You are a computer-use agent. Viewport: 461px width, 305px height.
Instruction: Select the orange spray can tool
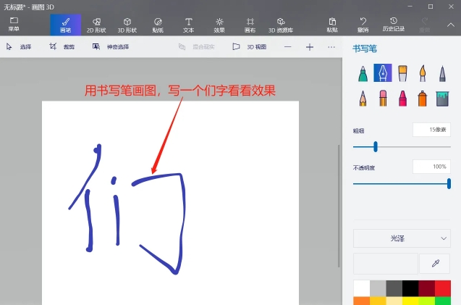pyautogui.click(x=422, y=98)
